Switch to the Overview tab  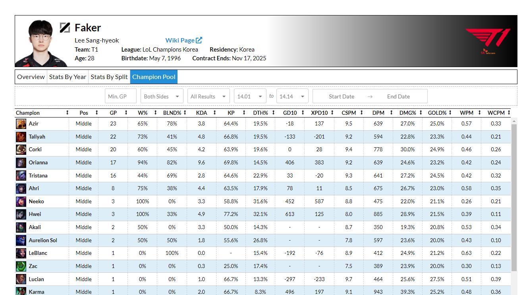31,77
